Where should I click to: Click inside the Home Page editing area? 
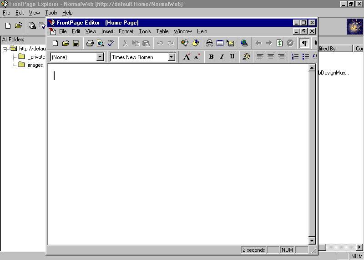[x=178, y=154]
